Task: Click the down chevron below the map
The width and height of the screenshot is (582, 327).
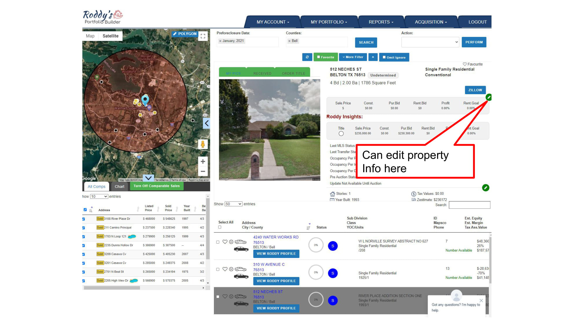Action: point(148,178)
